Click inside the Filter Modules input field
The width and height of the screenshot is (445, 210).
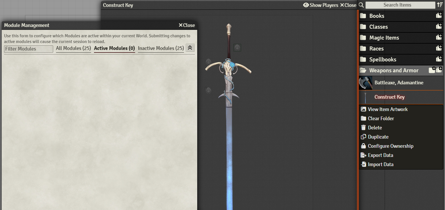point(28,49)
